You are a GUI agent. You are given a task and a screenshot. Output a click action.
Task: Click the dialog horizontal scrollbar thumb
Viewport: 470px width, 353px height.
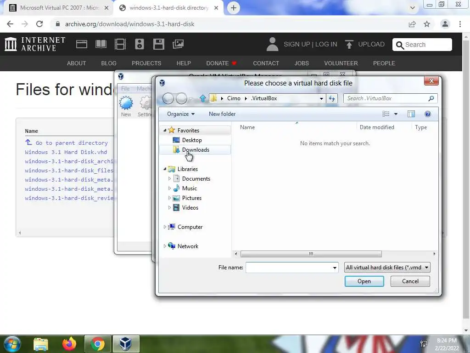[x=311, y=254]
